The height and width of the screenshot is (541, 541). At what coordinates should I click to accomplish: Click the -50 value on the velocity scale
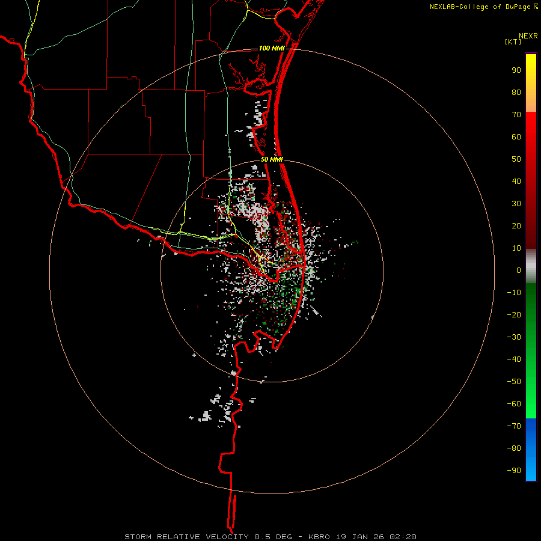514,382
